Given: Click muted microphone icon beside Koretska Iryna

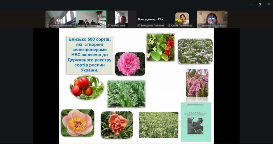Looking at the screenshot, I should [109, 25].
